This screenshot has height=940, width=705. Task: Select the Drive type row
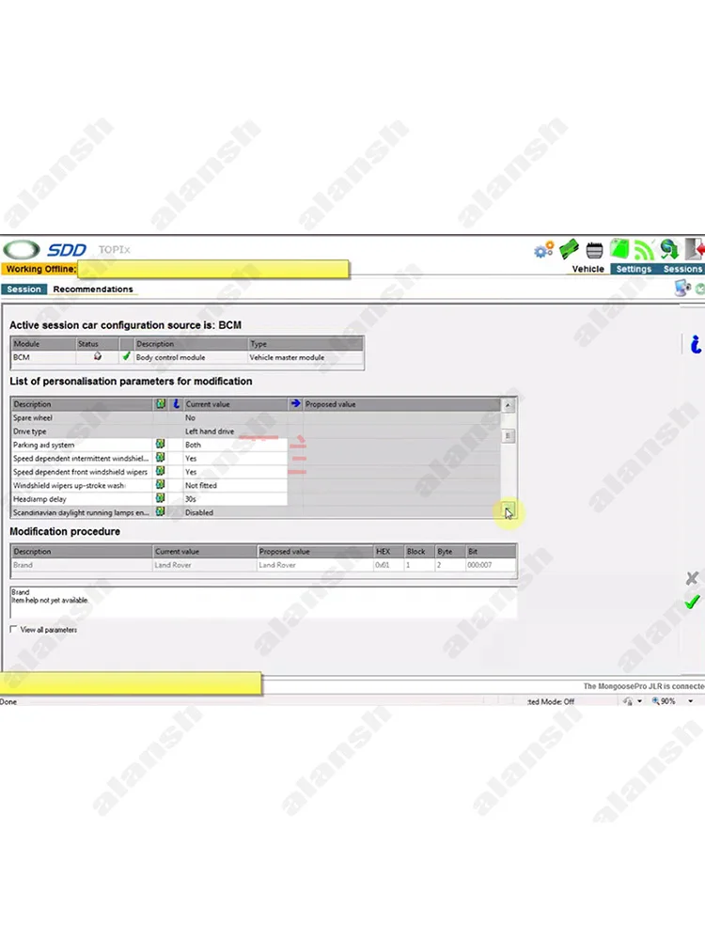256,431
